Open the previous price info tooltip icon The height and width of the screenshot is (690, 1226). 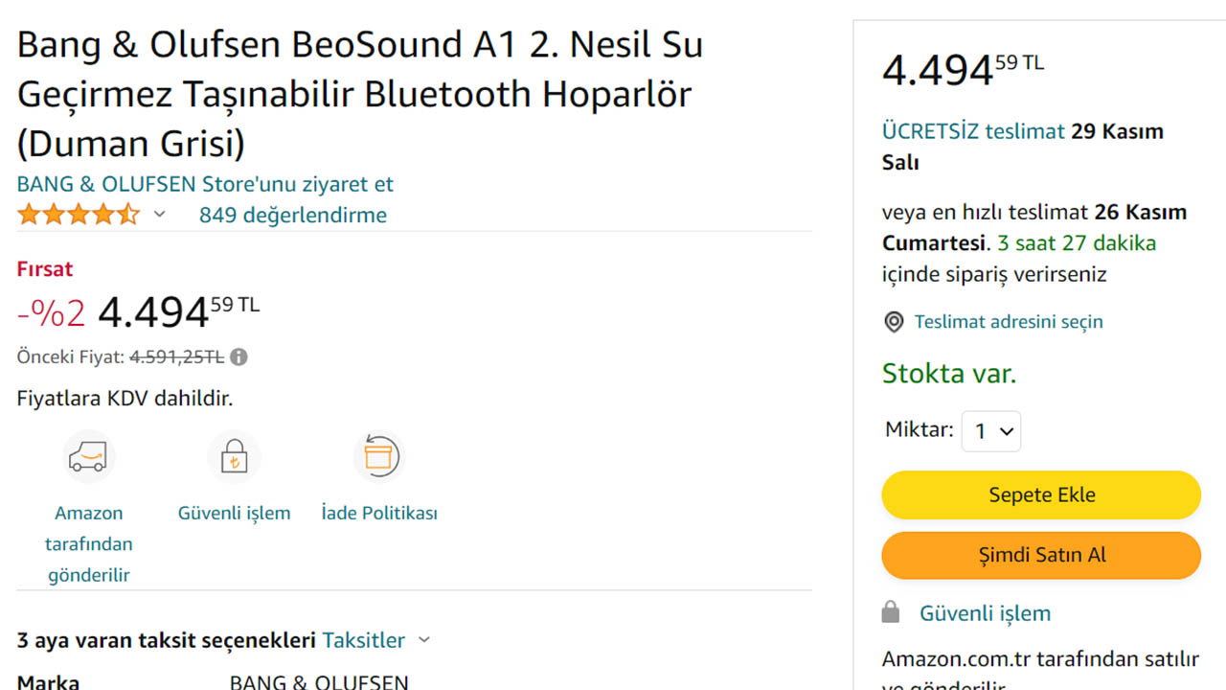(x=238, y=356)
